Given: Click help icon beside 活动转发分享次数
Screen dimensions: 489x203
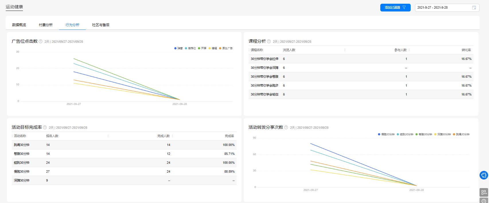Looking at the screenshot, I should [286, 127].
